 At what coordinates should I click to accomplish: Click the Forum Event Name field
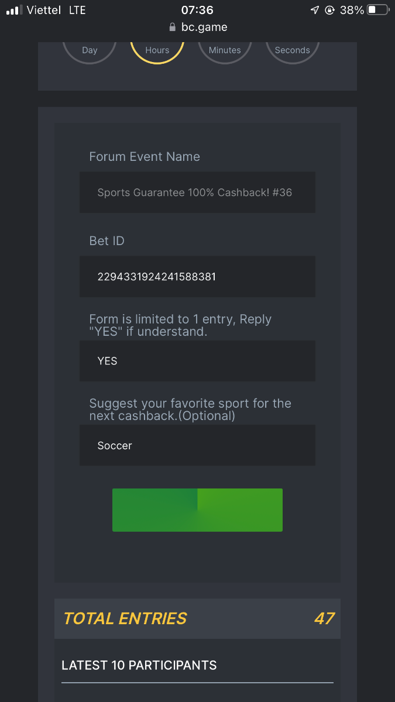click(197, 192)
